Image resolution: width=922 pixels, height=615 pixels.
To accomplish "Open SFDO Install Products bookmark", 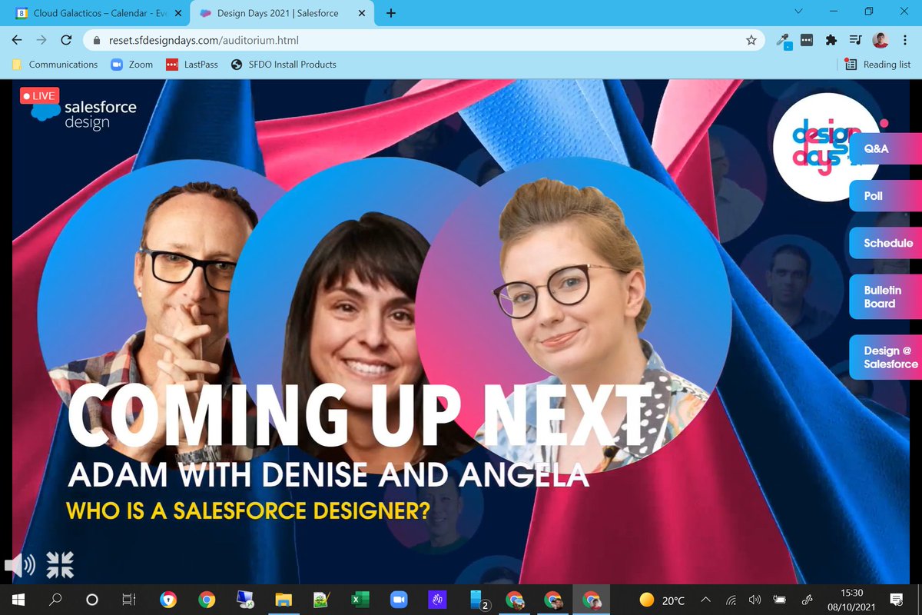I will (x=284, y=65).
